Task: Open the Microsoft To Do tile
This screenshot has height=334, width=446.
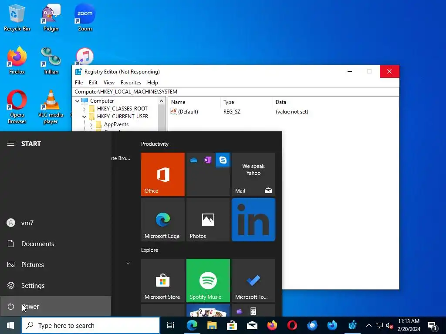Action: click(x=253, y=281)
